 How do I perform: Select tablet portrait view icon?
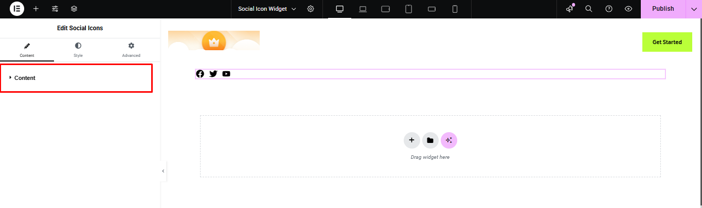(x=409, y=9)
